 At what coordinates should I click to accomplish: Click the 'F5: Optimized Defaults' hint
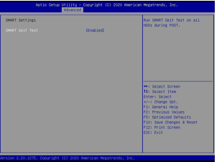(x=167, y=117)
